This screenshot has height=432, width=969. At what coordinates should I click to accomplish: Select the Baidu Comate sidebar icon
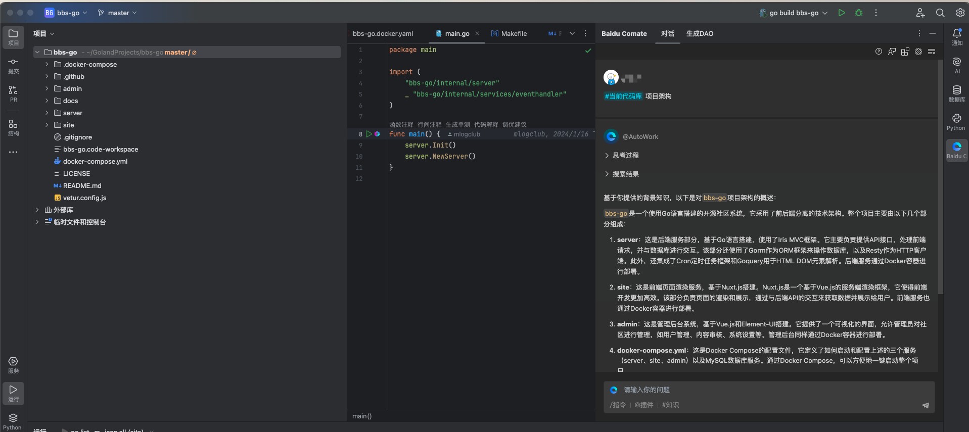pyautogui.click(x=957, y=150)
